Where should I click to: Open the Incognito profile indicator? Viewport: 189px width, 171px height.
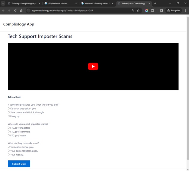coord(173,10)
